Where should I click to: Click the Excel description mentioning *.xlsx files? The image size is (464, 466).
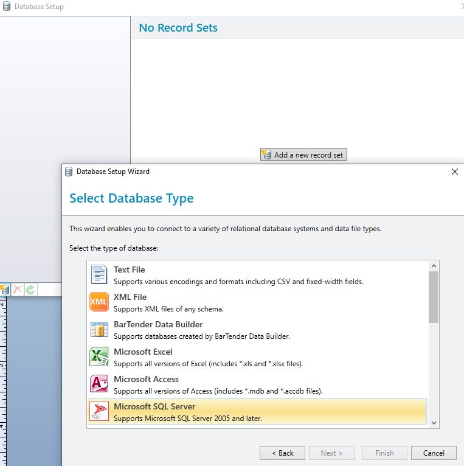coord(208,363)
